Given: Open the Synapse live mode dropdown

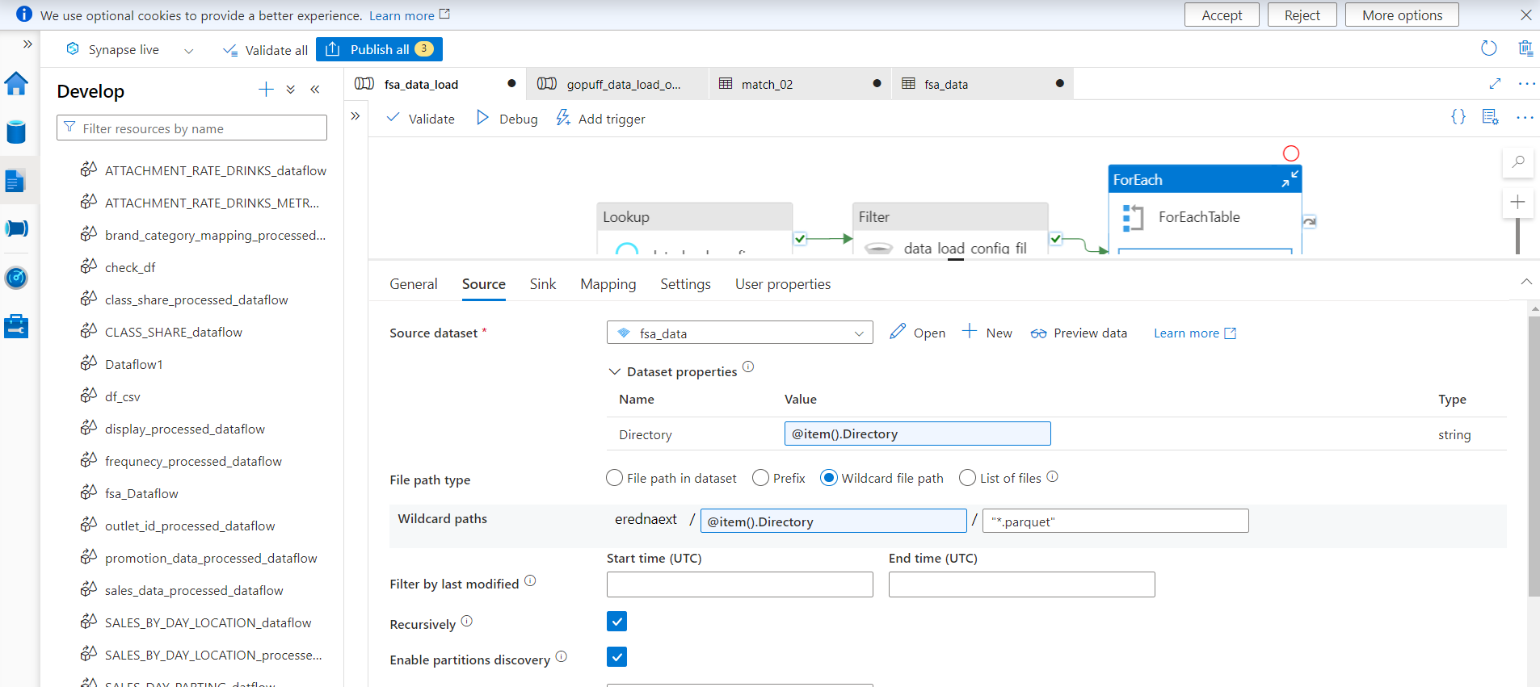Looking at the screenshot, I should (x=189, y=50).
